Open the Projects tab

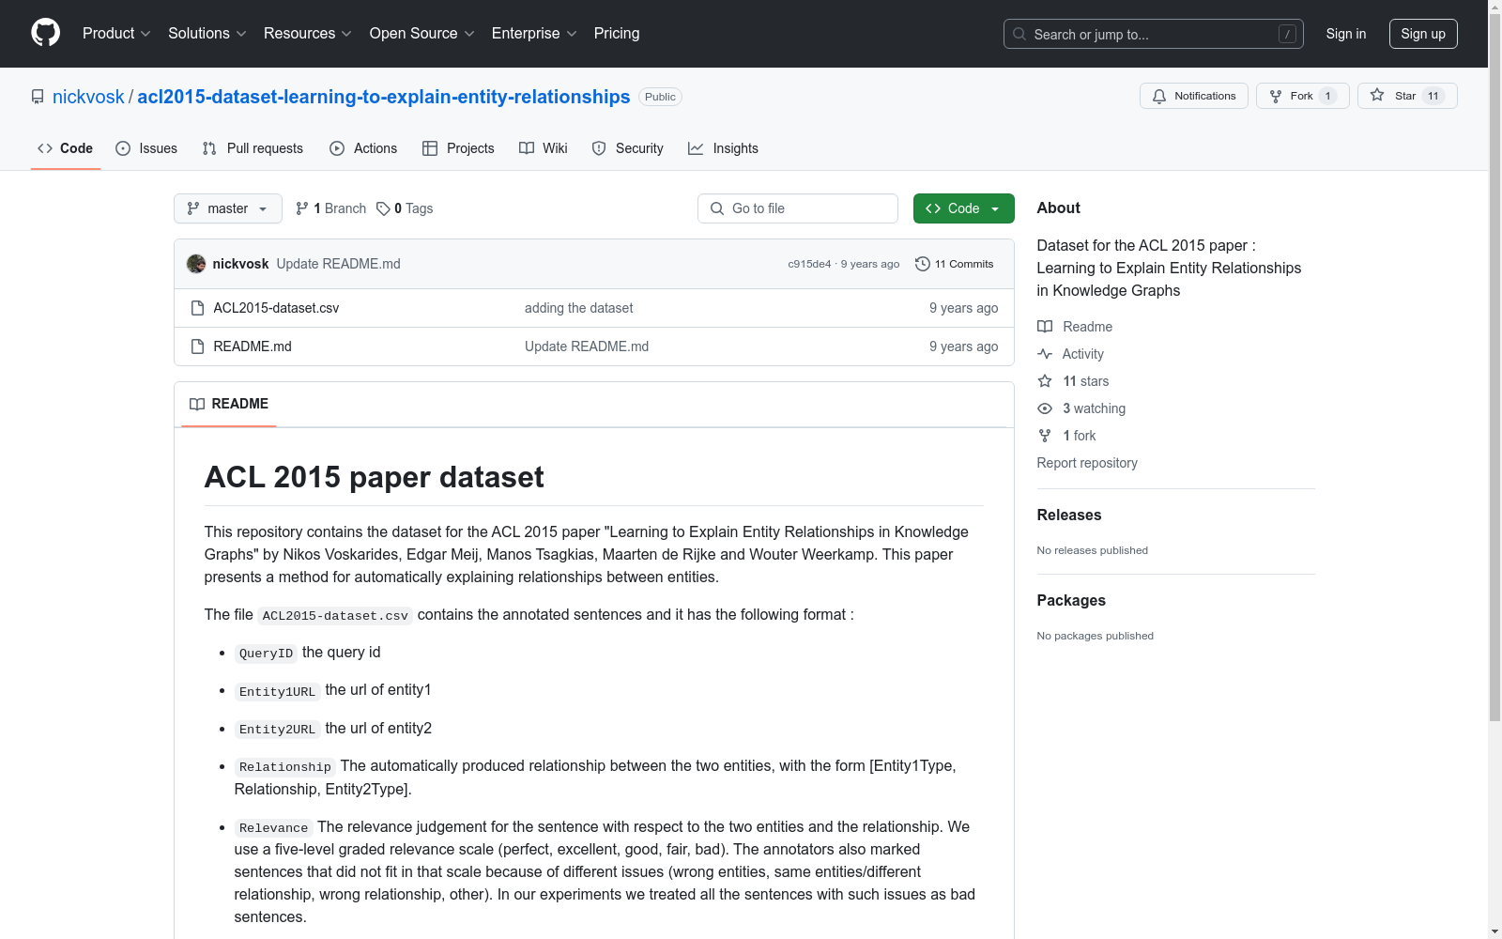coord(458,148)
